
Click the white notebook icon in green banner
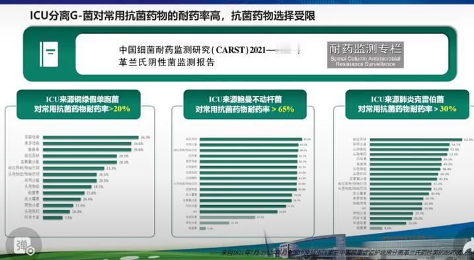point(49,54)
